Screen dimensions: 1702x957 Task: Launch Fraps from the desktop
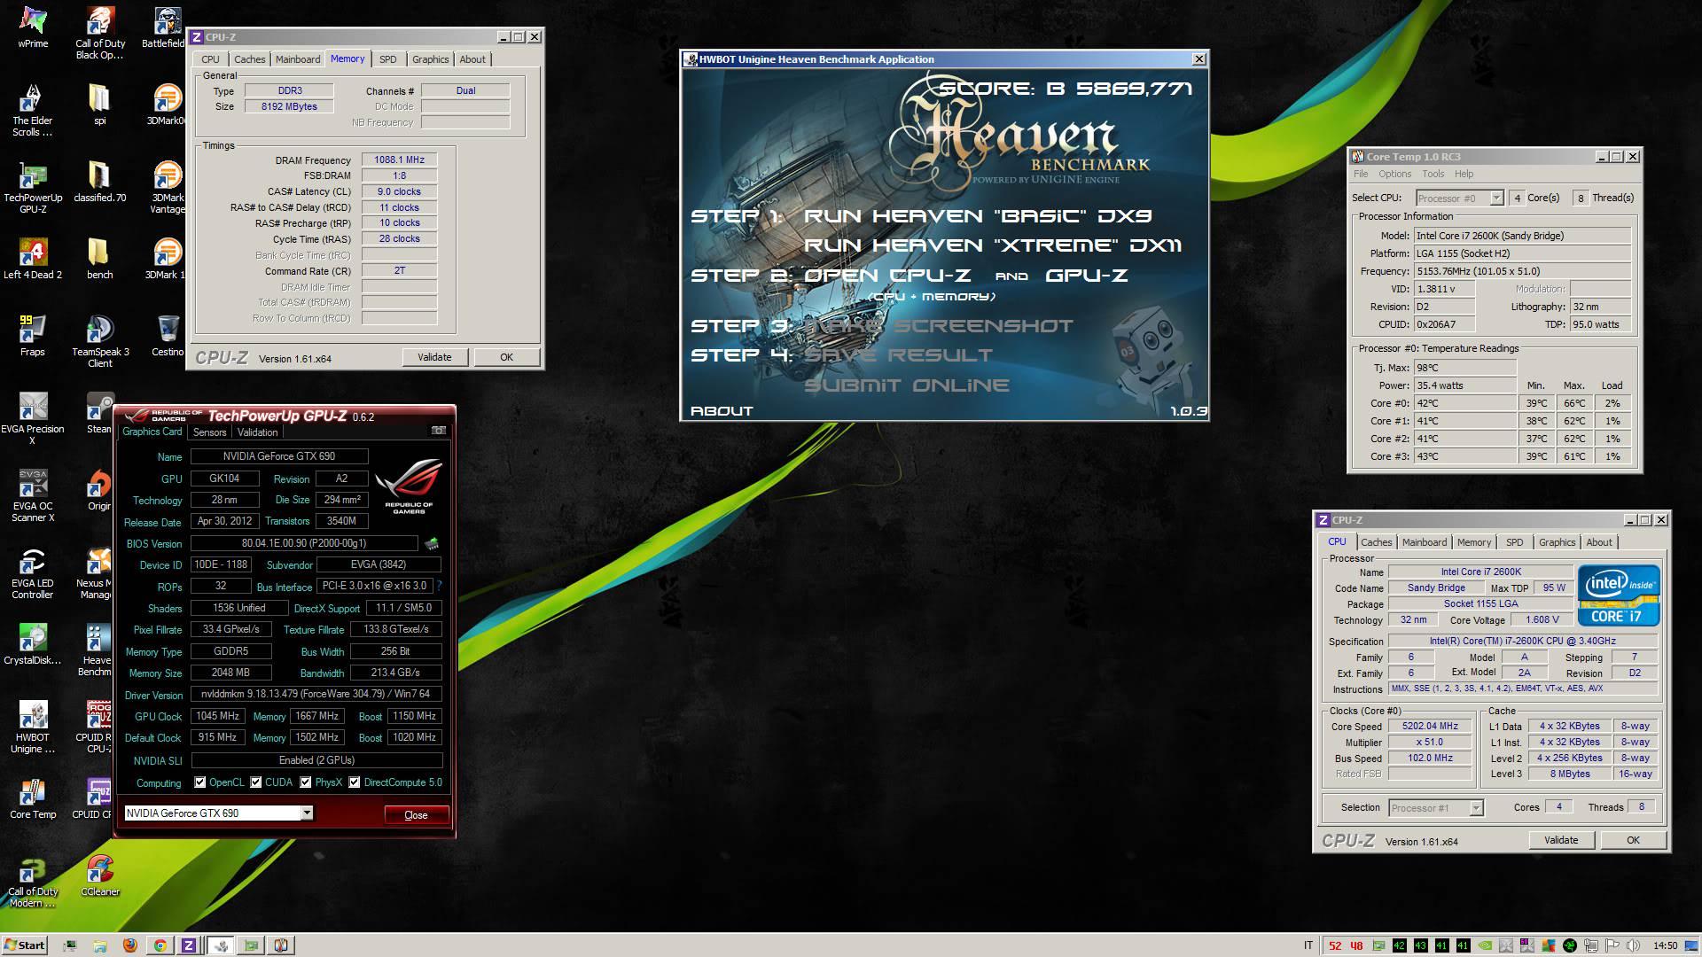click(x=33, y=337)
